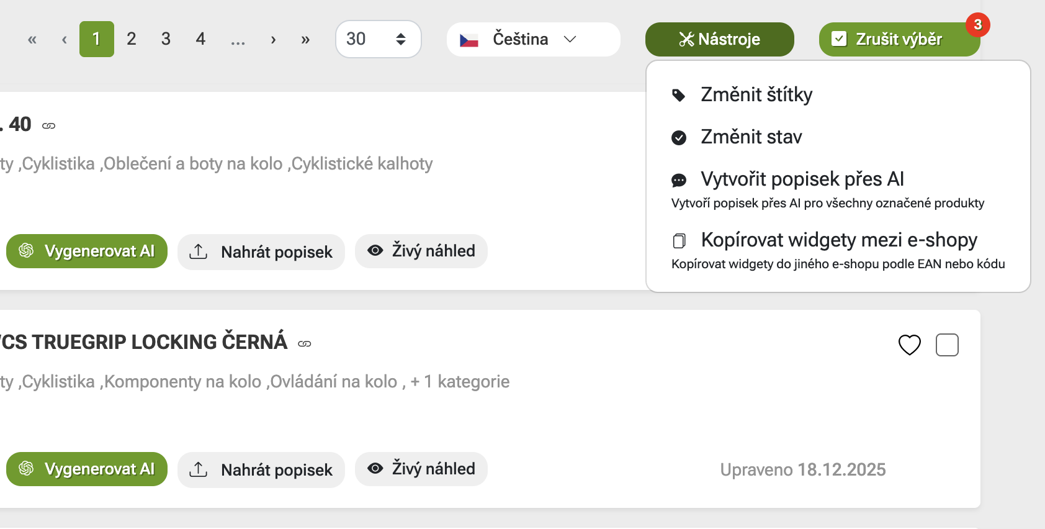Favorite the TRUEGRIP product with the heart
The image size is (1045, 529).
pos(910,345)
